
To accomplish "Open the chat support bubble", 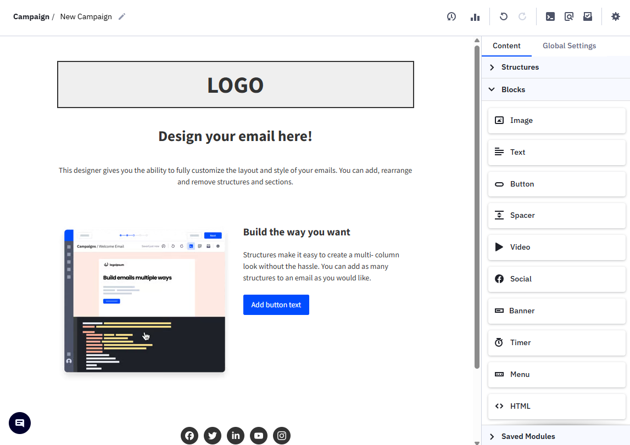I will tap(19, 423).
